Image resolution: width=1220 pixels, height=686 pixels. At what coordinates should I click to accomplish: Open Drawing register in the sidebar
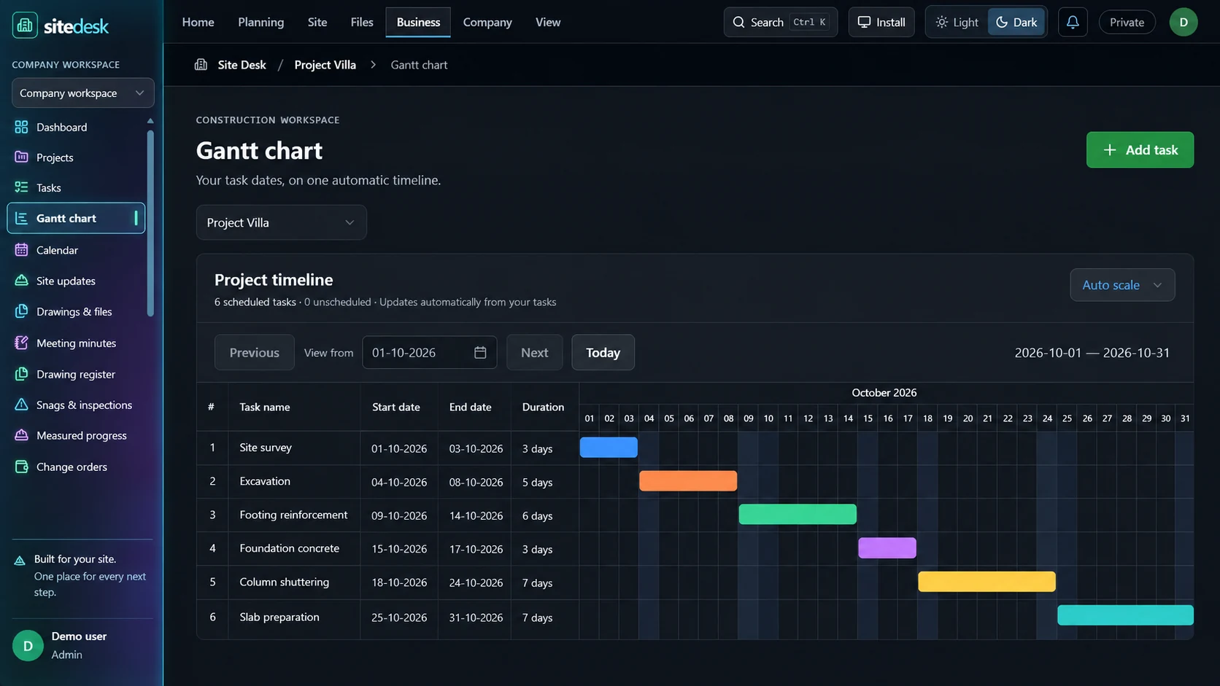click(x=76, y=374)
